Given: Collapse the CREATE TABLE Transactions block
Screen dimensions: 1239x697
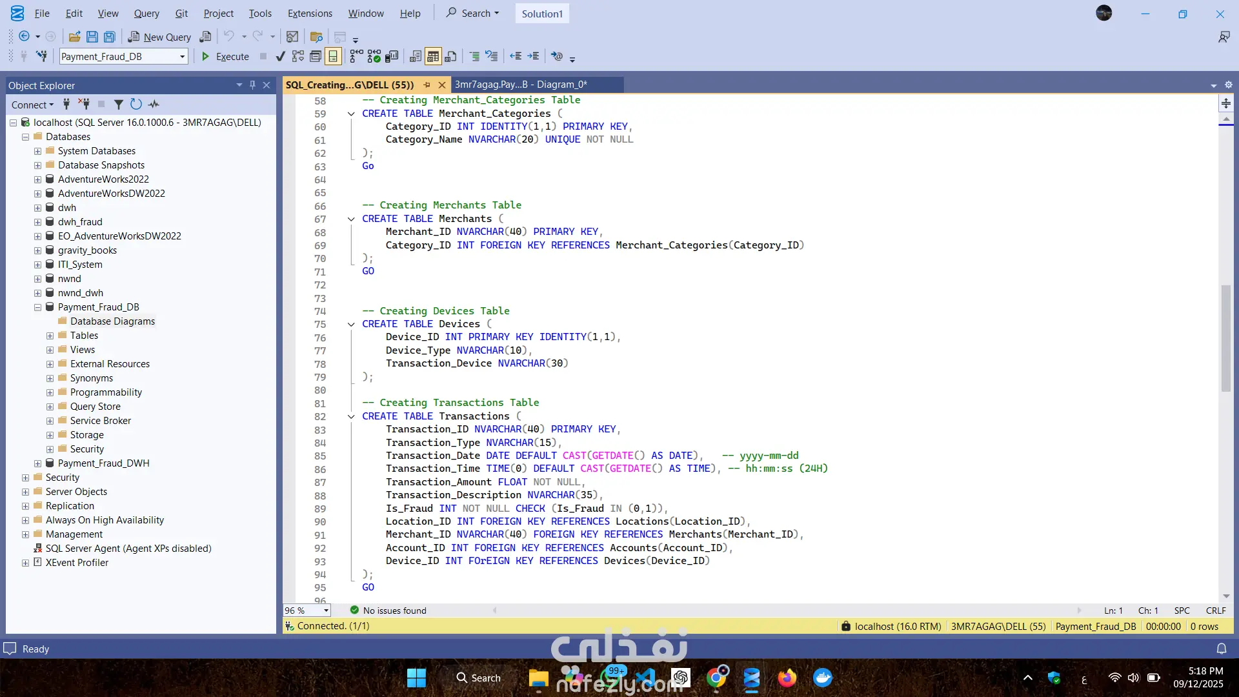Looking at the screenshot, I should pos(351,416).
